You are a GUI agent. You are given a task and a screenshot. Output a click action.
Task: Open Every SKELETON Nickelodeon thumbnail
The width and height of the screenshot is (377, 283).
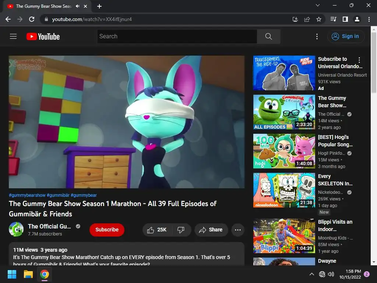click(x=284, y=190)
